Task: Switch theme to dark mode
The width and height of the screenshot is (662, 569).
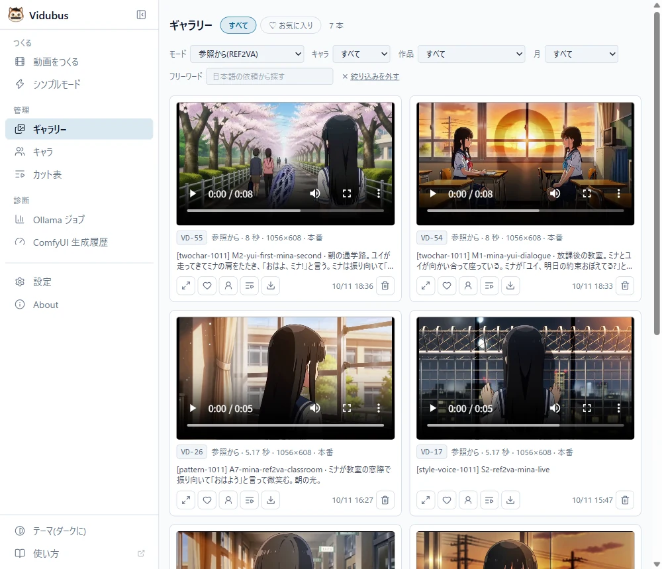Action: [79, 531]
